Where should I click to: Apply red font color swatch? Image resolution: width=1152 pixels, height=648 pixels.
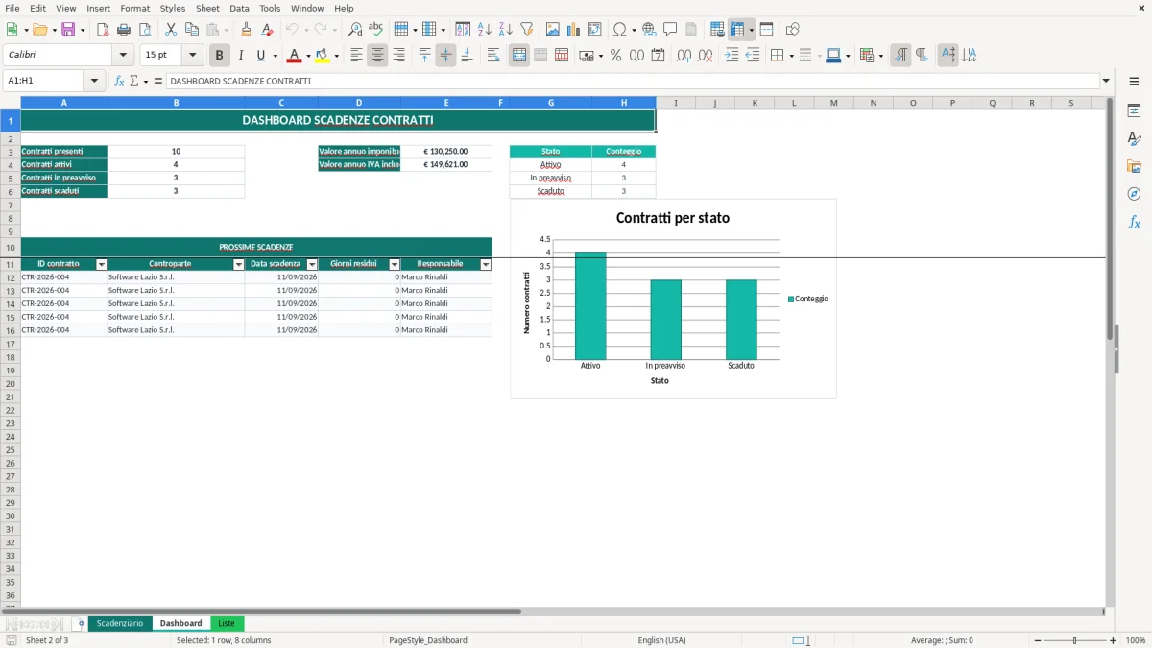[x=294, y=56]
